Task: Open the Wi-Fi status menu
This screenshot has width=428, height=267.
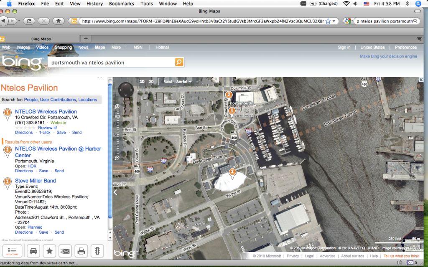Action: click(x=346, y=3)
